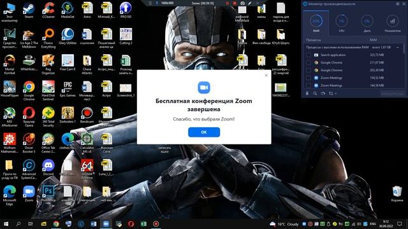The height and width of the screenshot is (229, 408).
Task: Select the Epic Games desktop icon
Action: [68, 89]
